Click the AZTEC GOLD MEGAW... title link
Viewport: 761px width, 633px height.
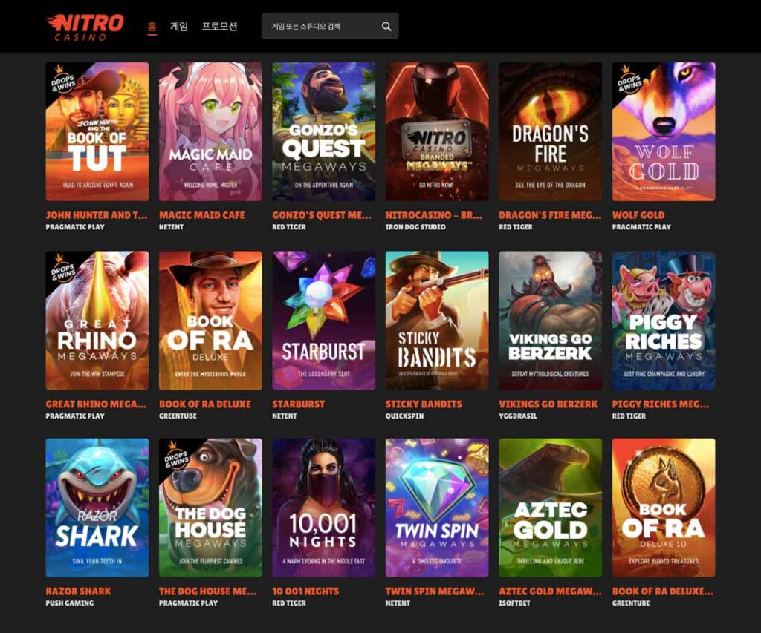[550, 591]
